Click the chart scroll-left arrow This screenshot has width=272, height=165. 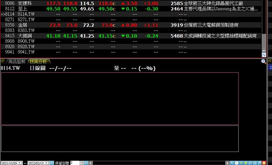90,163
